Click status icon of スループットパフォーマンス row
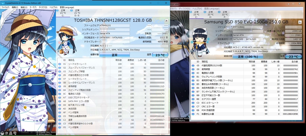The image size is (306, 136). click(x=60, y=68)
